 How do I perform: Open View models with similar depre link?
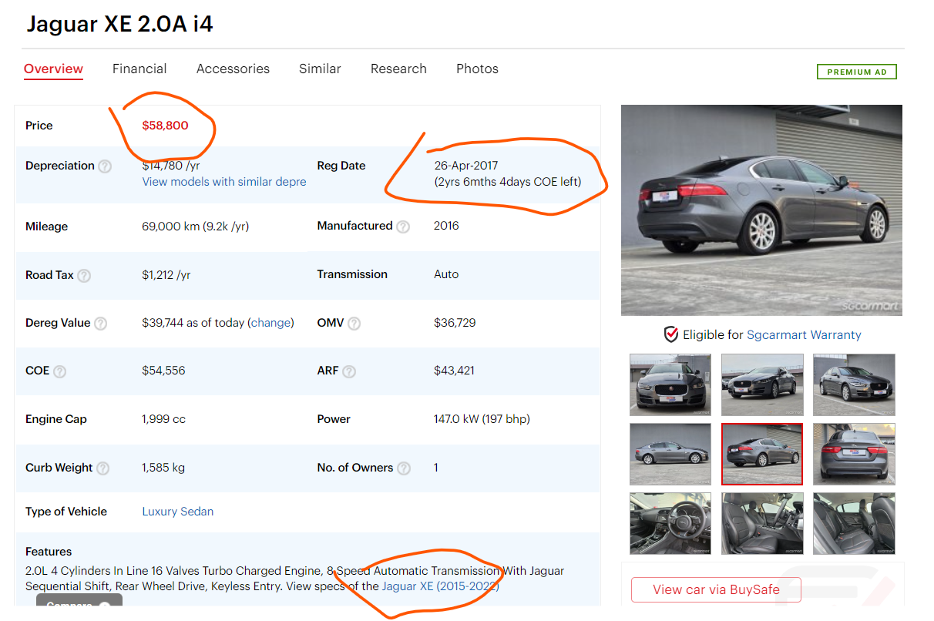tap(223, 182)
